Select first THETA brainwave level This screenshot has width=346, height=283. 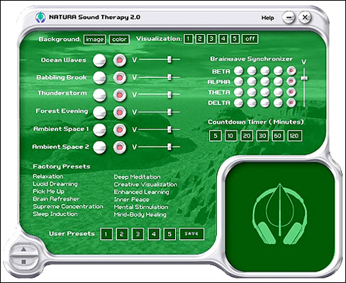click(238, 92)
